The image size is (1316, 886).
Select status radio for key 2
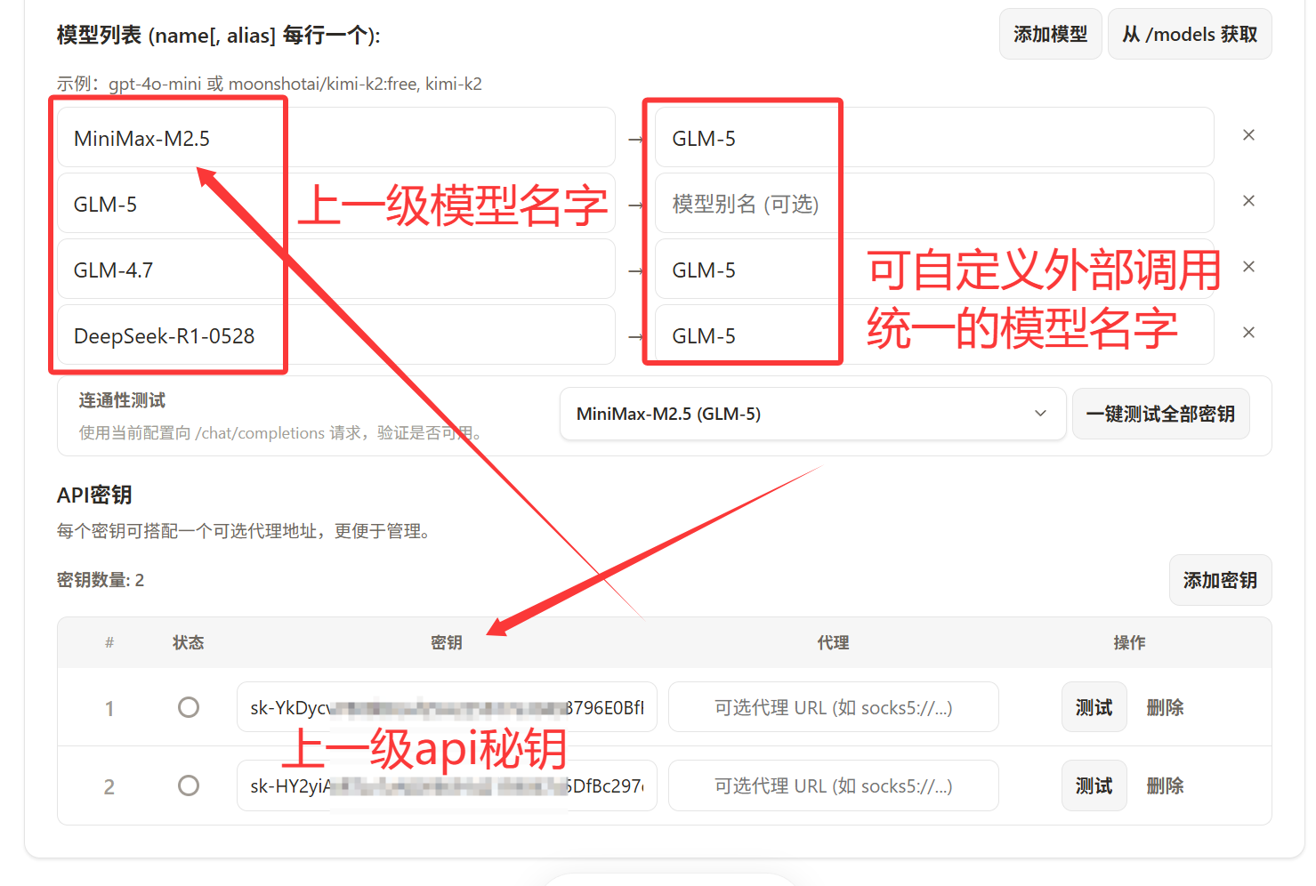(189, 785)
